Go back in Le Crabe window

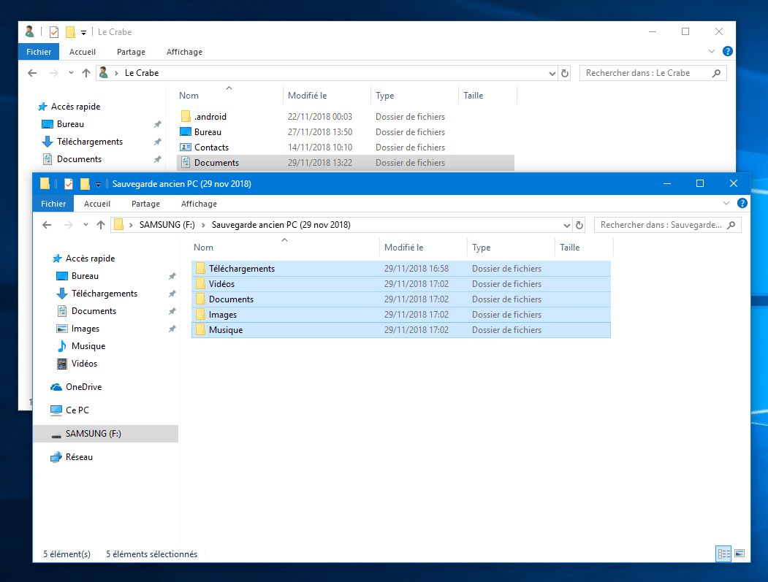coord(32,74)
